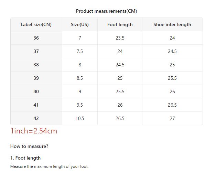The width and height of the screenshot is (216, 173).
Task: Click the shoe inter length 27 value
Action: point(172,118)
